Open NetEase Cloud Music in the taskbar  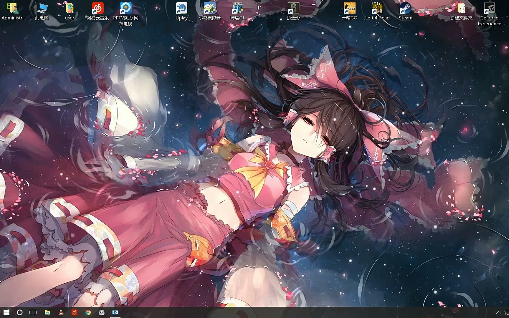click(x=75, y=312)
